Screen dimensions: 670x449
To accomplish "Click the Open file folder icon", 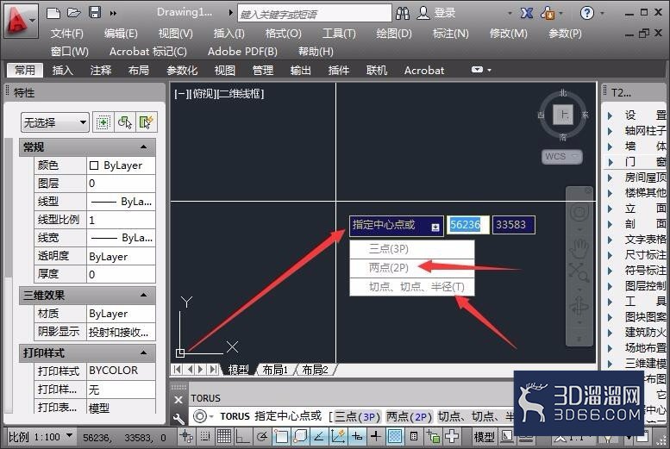I will pyautogui.click(x=74, y=13).
